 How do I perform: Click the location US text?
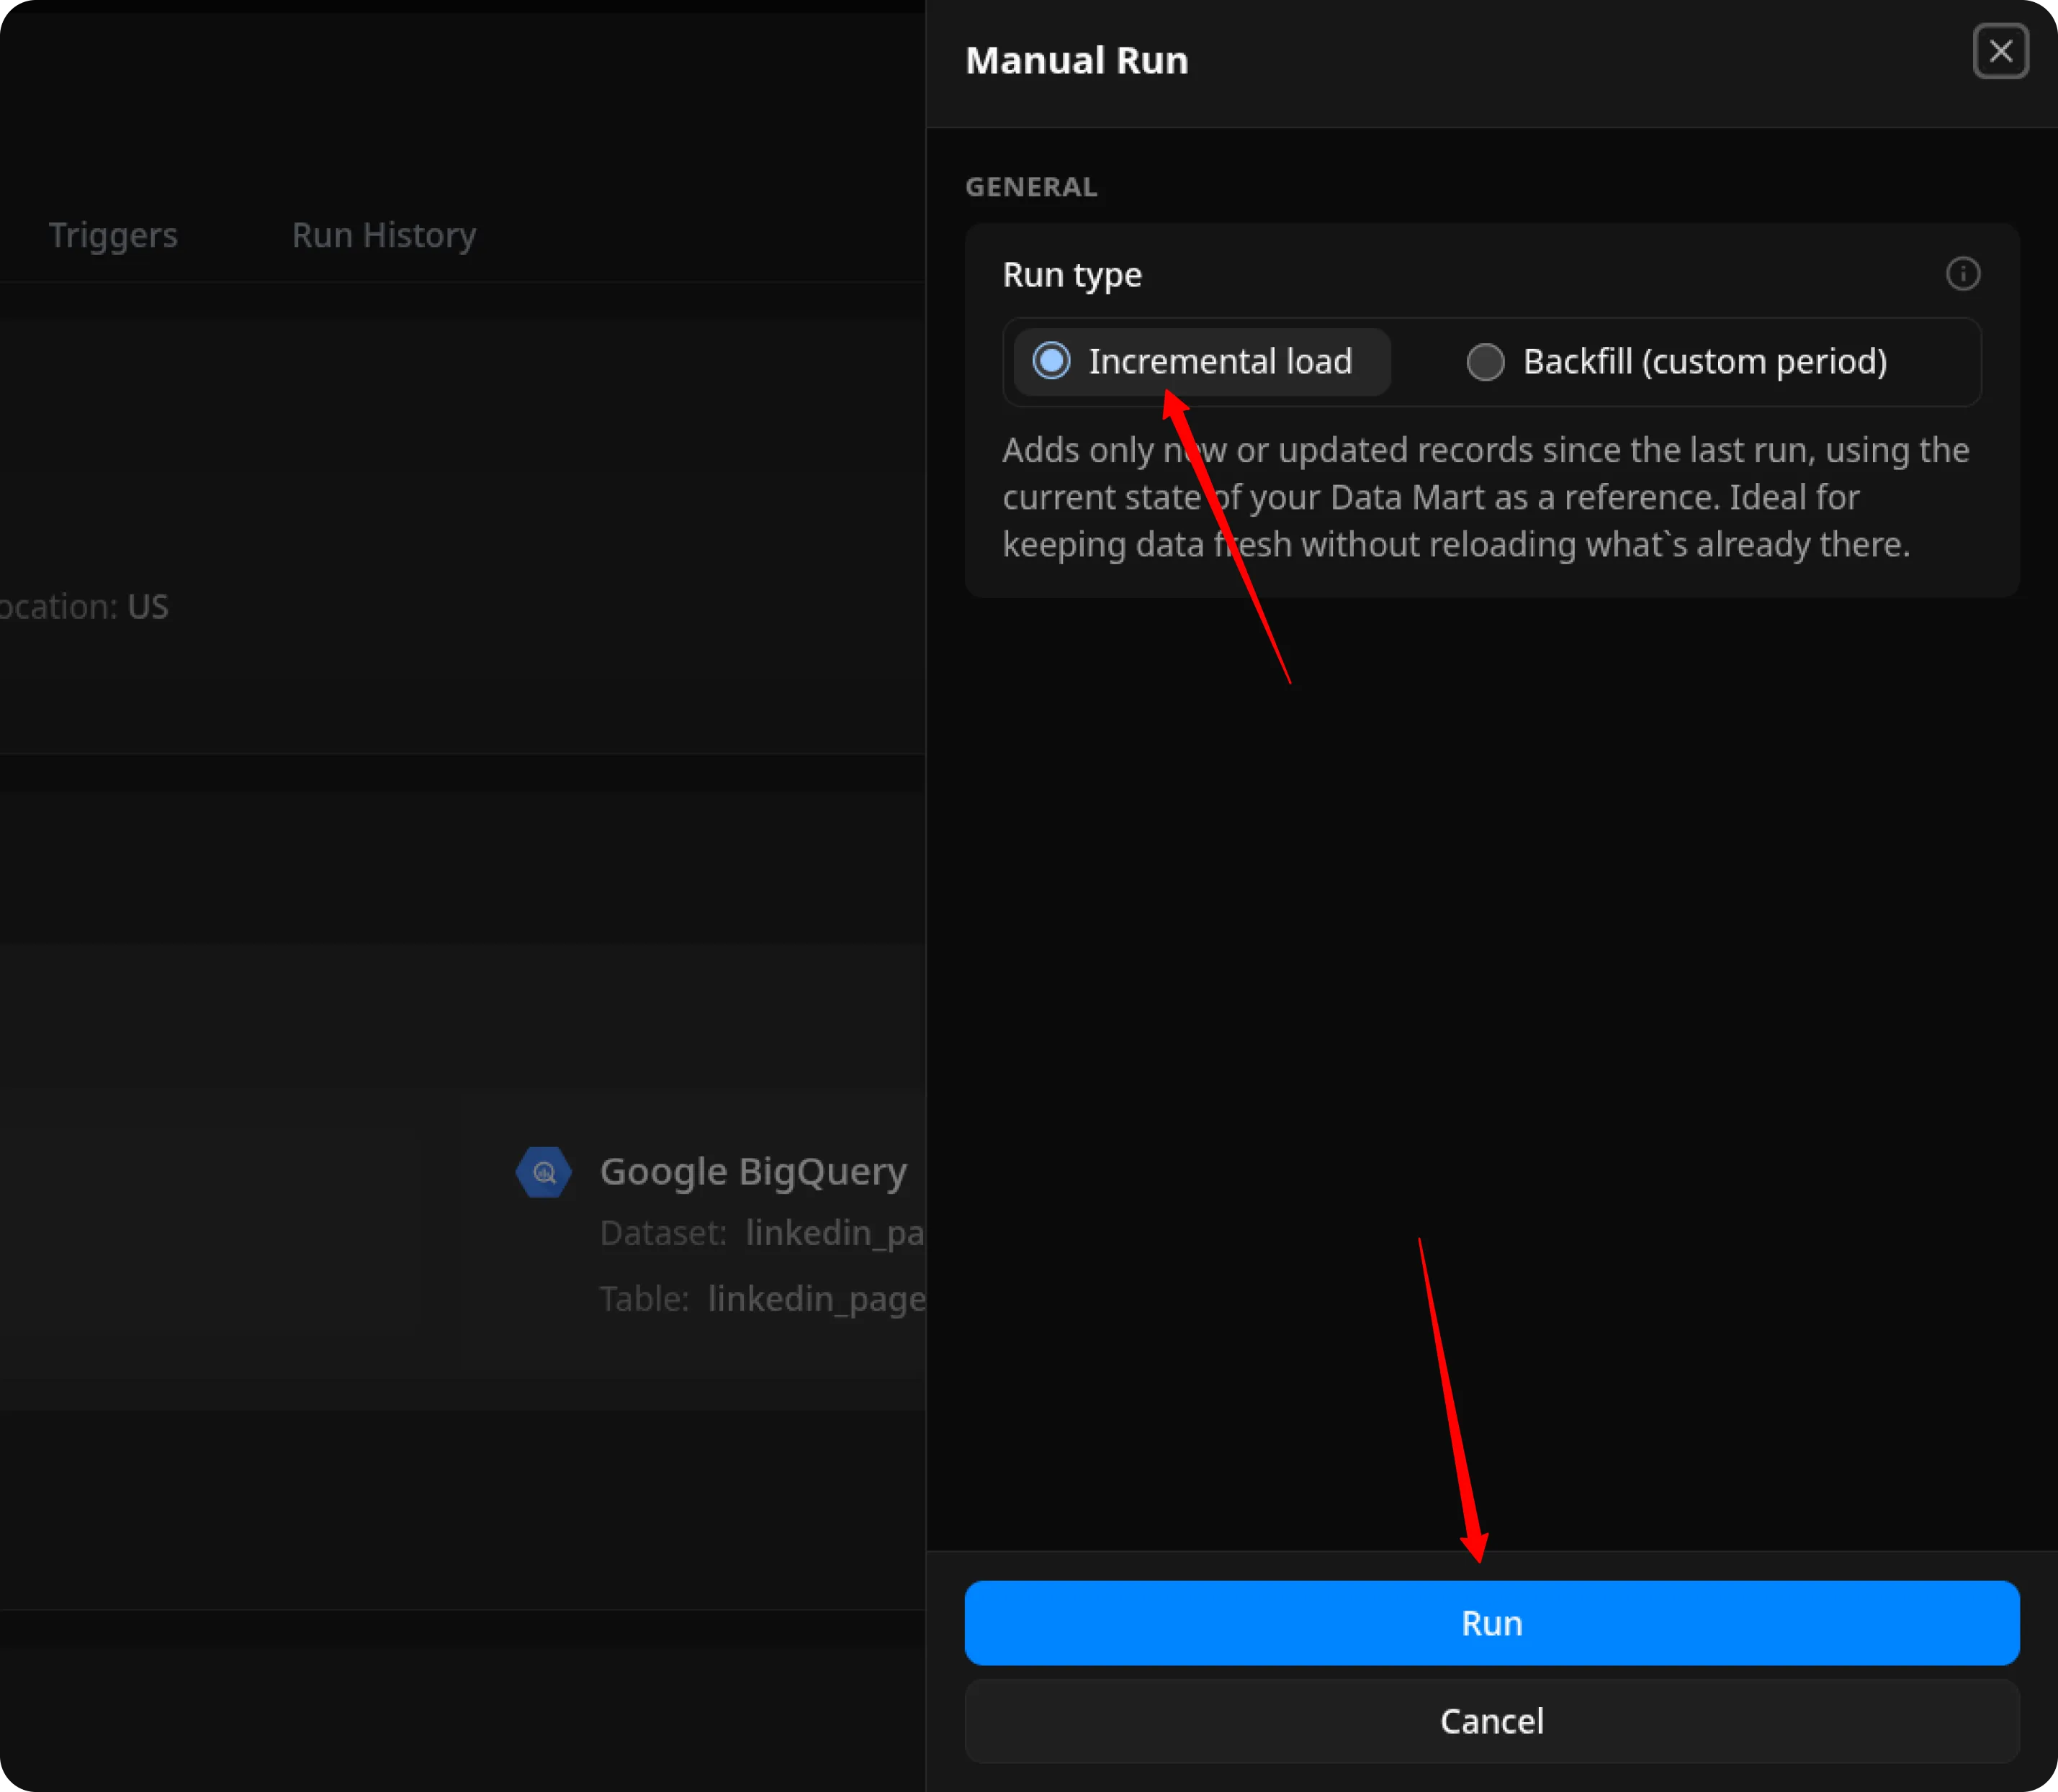tap(147, 607)
